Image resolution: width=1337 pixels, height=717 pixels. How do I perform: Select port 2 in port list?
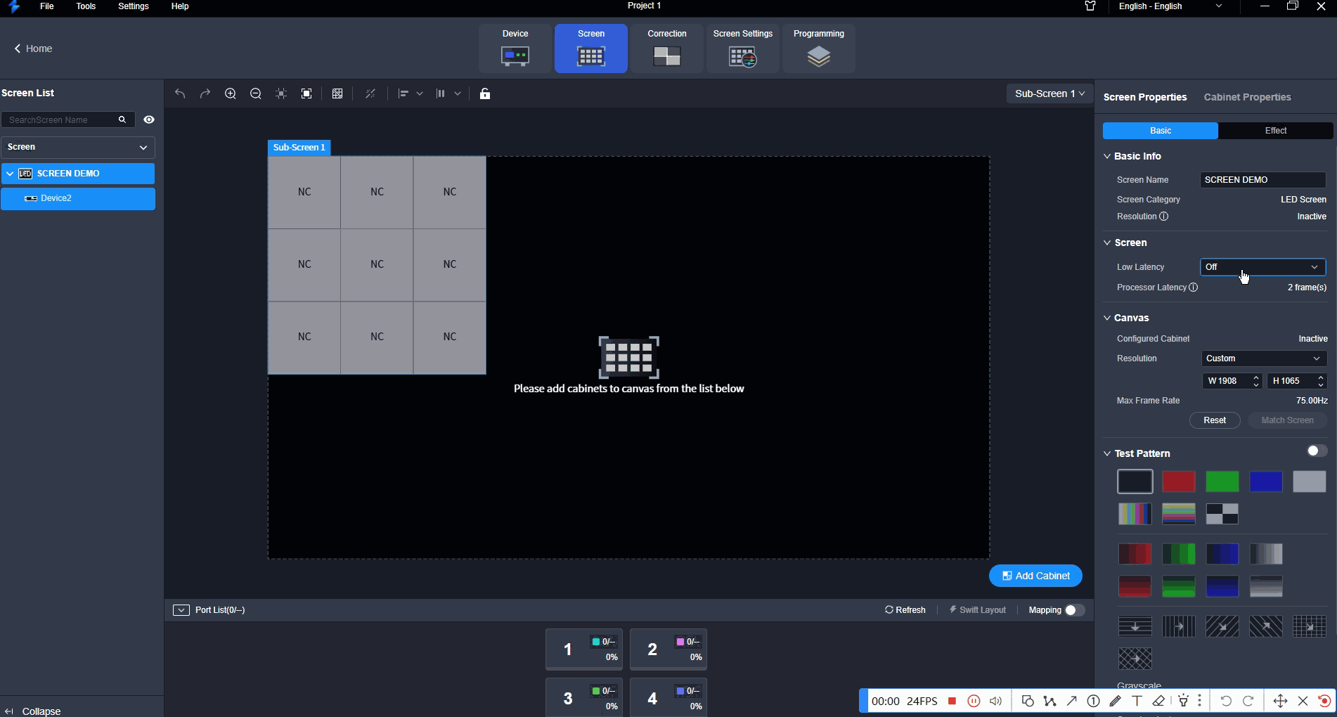668,650
